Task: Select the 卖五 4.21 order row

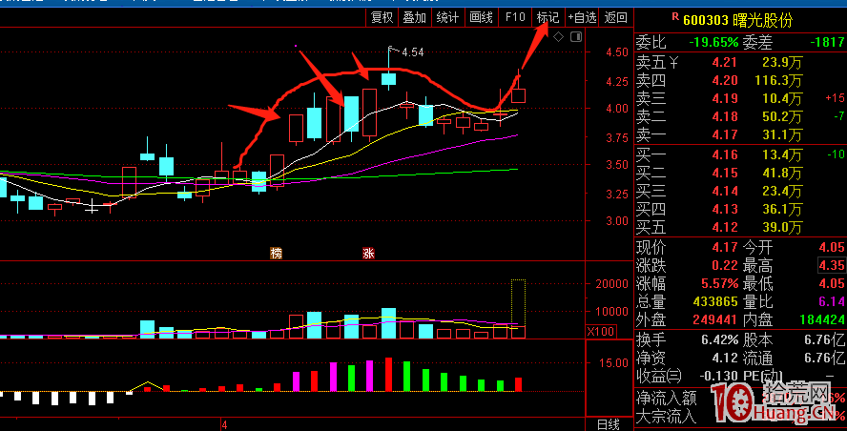Action: click(x=740, y=63)
